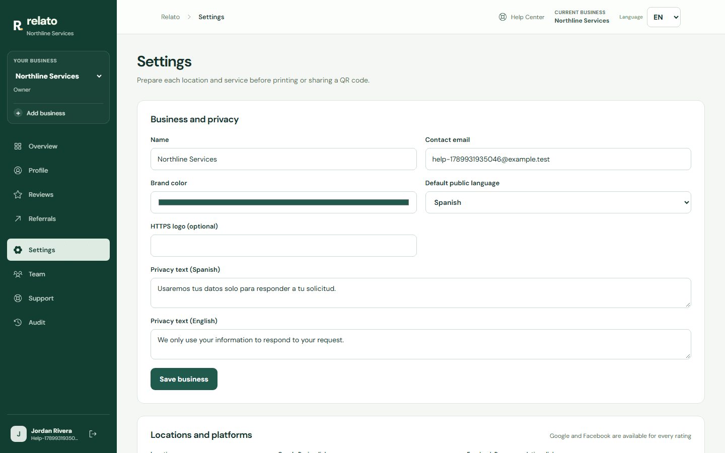
Task: Click the Support lifebuoy icon
Action: pyautogui.click(x=18, y=298)
